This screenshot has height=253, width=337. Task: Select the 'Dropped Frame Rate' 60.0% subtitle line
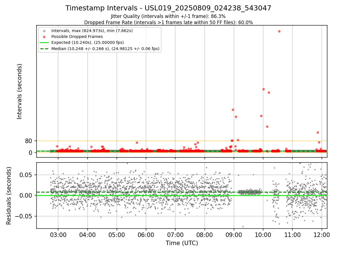[168, 22]
